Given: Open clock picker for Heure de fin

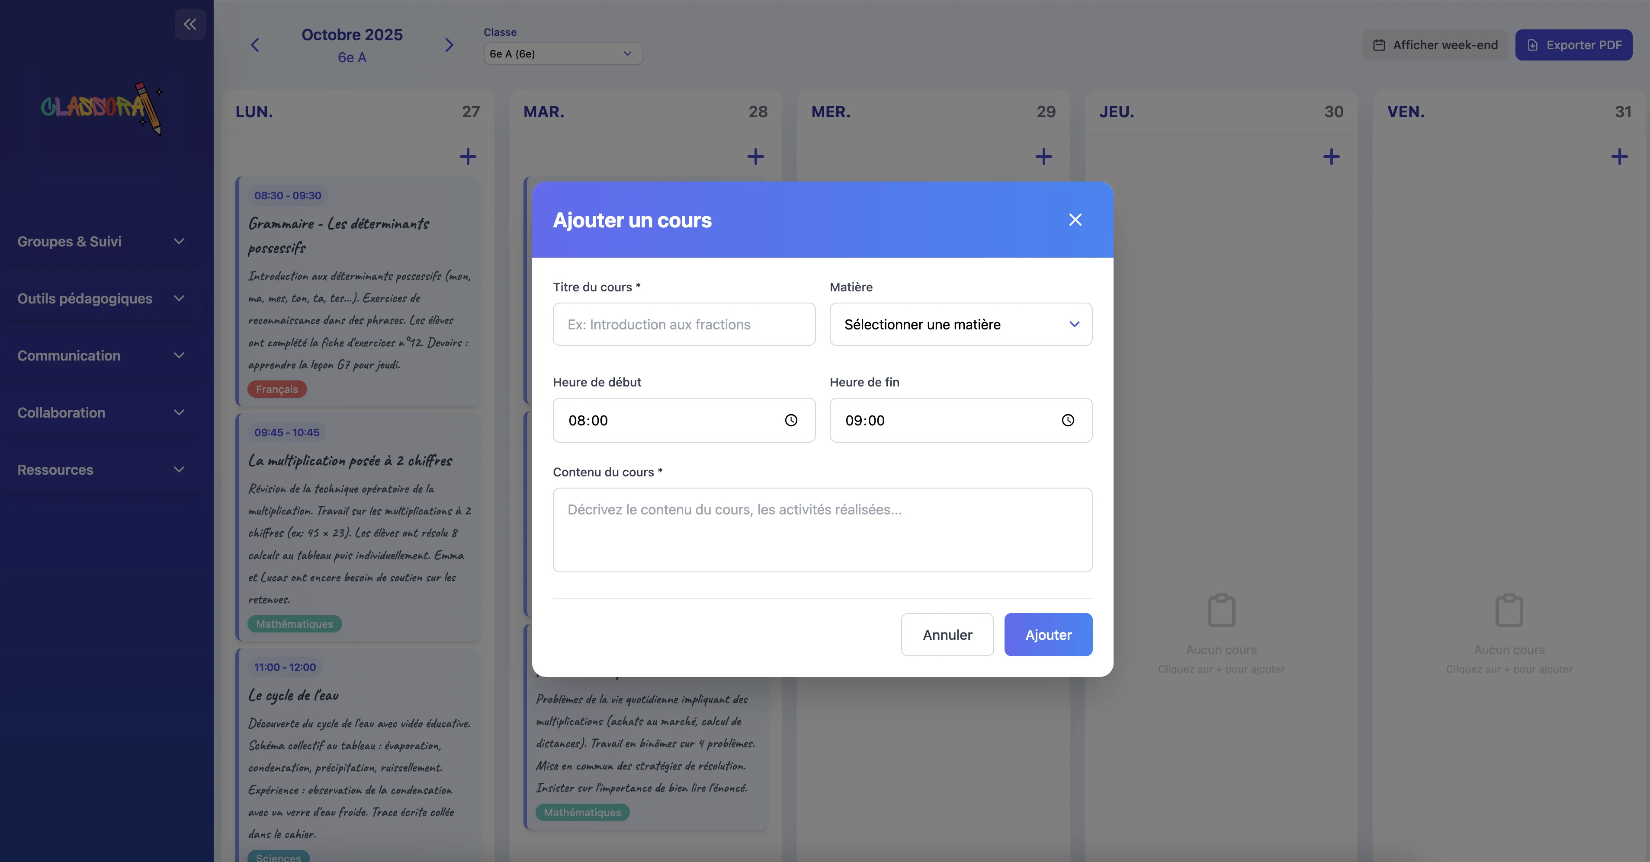Looking at the screenshot, I should pos(1068,421).
